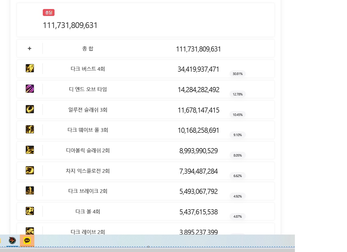Open the Dungeon Fighter taskbar icon
This screenshot has width=347, height=252.
(12, 241)
